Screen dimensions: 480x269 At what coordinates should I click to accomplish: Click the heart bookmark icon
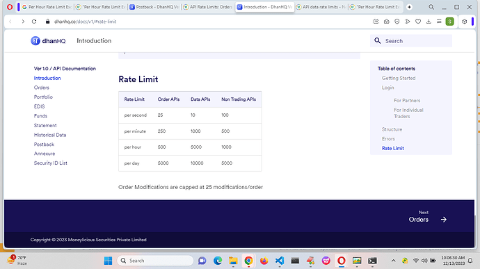point(418,22)
